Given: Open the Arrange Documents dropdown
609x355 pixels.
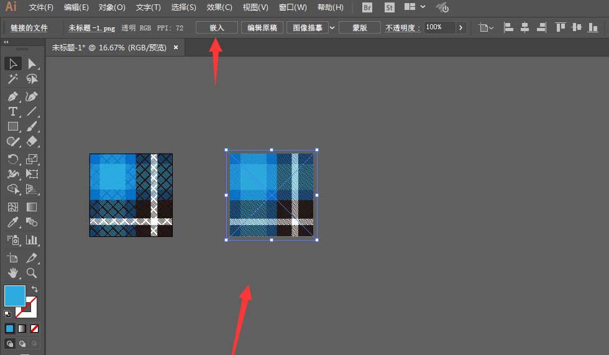Looking at the screenshot, I should click(x=414, y=7).
